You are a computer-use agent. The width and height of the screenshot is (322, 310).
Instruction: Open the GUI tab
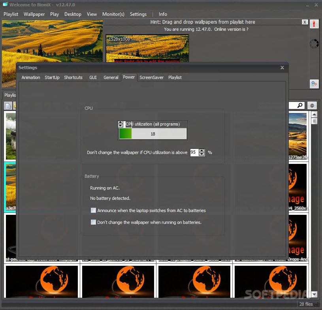tap(93, 77)
